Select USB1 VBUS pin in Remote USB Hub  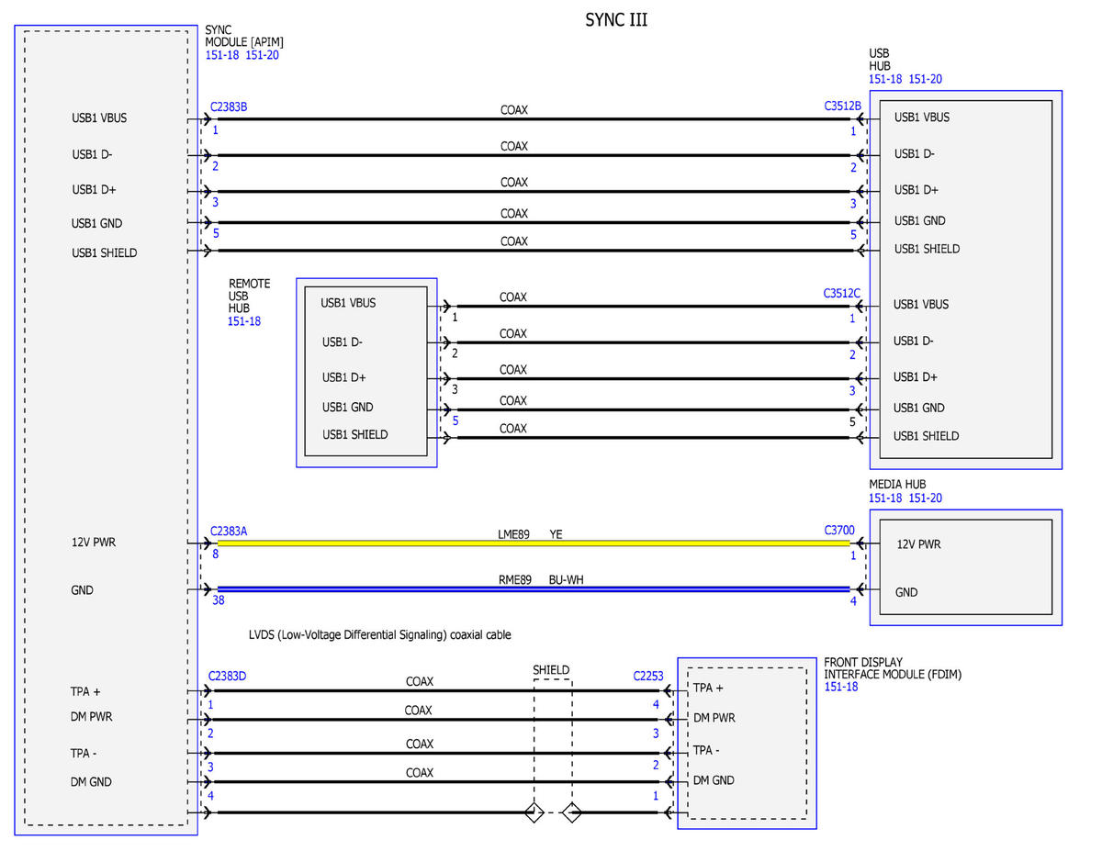tap(348, 303)
